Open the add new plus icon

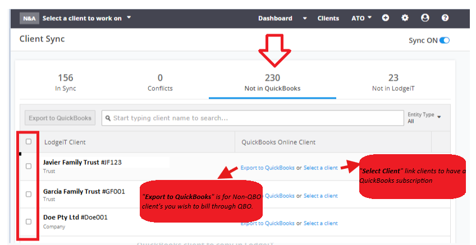click(x=385, y=18)
